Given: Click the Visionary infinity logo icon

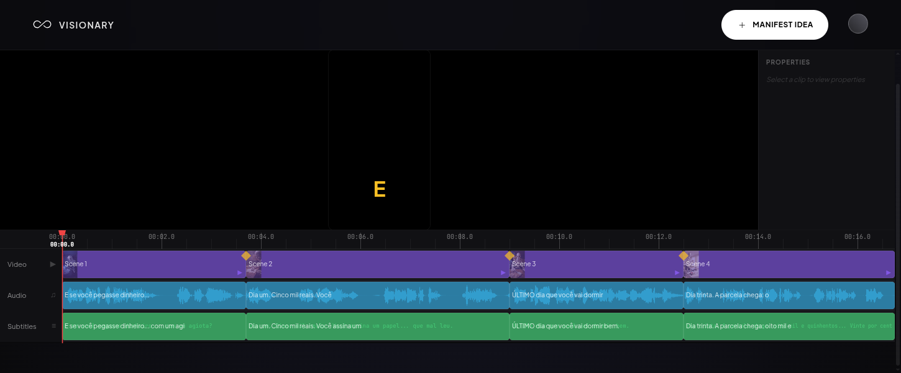Looking at the screenshot, I should point(42,25).
